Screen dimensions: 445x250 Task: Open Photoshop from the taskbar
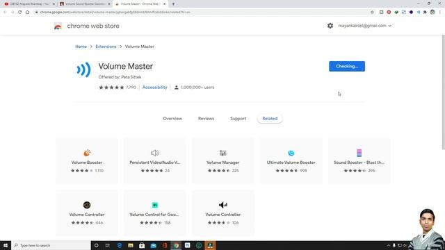pyautogui.click(x=187, y=245)
